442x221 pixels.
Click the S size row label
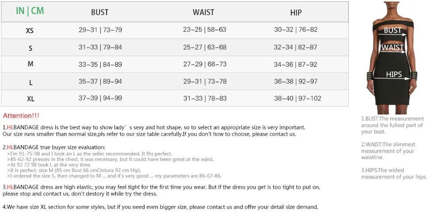(x=30, y=49)
